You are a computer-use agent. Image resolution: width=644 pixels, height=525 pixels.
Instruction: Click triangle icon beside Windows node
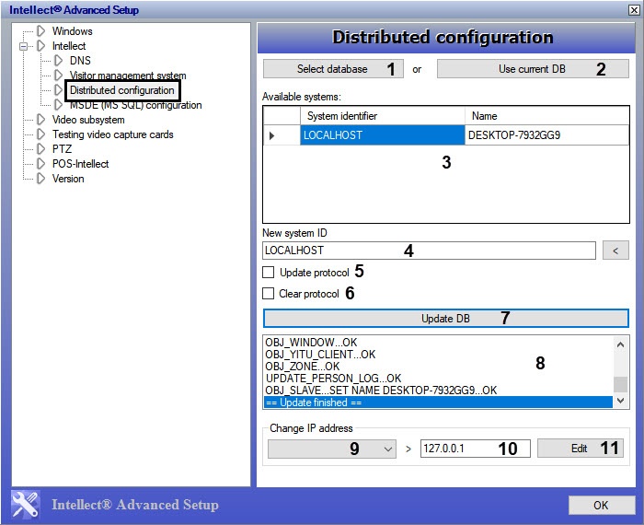pos(40,30)
